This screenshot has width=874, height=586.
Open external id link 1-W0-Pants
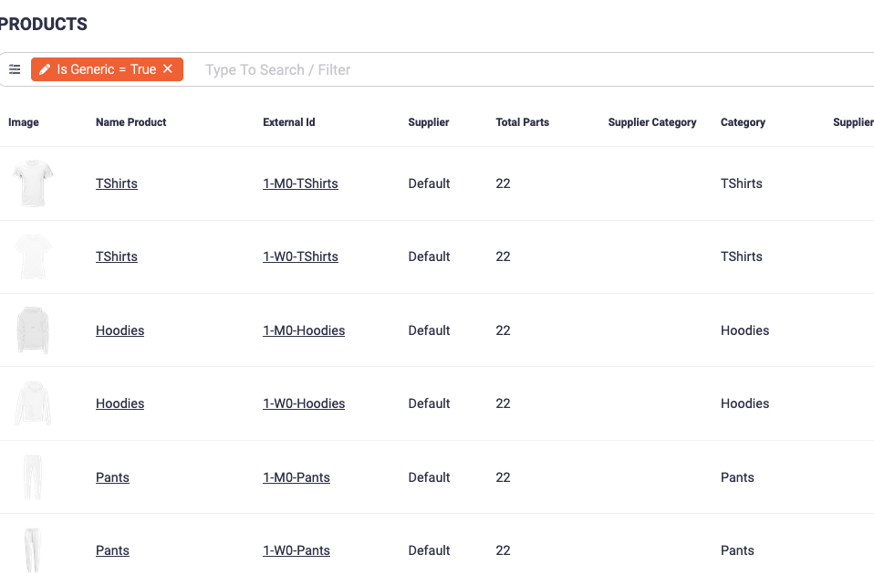click(297, 550)
